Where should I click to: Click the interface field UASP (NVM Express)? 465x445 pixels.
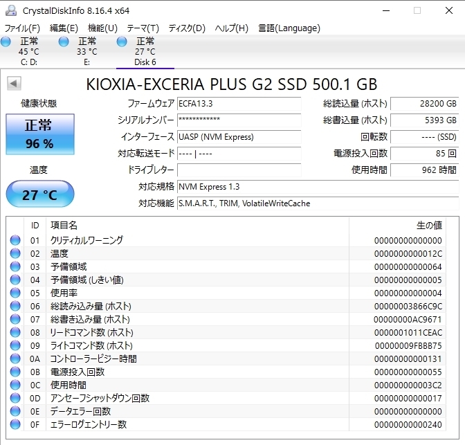(x=239, y=137)
